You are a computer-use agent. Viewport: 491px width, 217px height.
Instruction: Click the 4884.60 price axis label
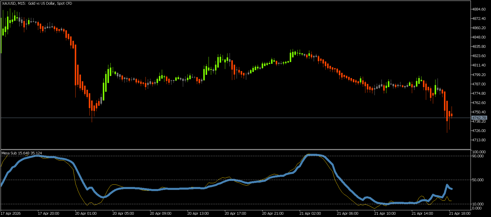pyautogui.click(x=479, y=9)
